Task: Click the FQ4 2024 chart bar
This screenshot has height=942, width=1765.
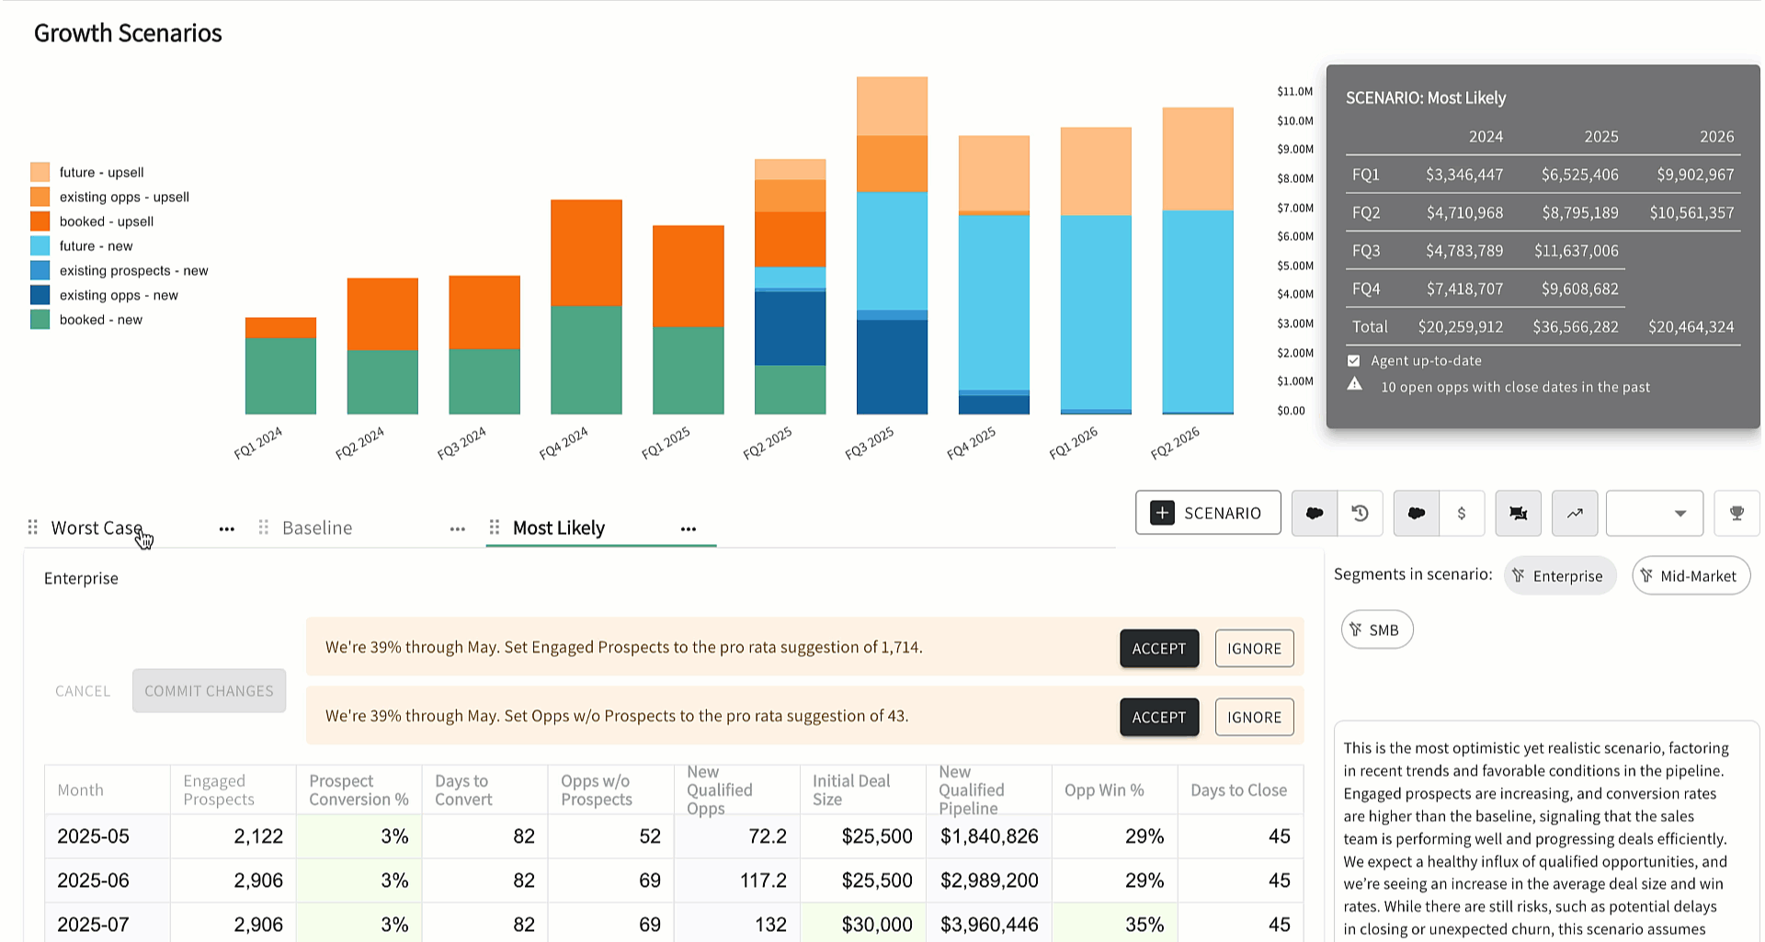Action: point(586,307)
